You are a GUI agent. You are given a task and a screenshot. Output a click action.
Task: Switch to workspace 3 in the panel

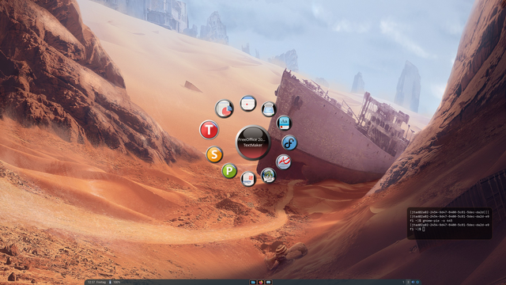(x=408, y=282)
